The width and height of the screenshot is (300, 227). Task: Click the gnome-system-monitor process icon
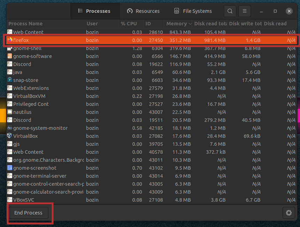click(10, 128)
